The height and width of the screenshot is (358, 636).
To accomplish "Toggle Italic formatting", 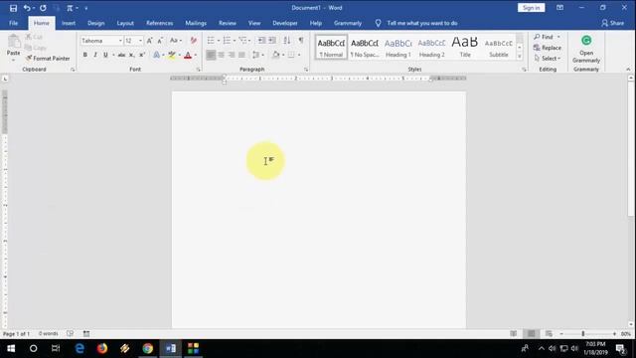I will point(95,55).
